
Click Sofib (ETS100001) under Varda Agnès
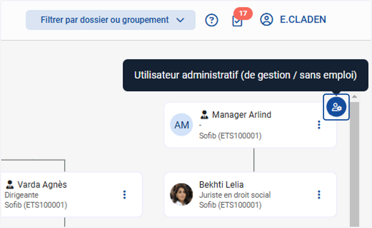point(36,205)
